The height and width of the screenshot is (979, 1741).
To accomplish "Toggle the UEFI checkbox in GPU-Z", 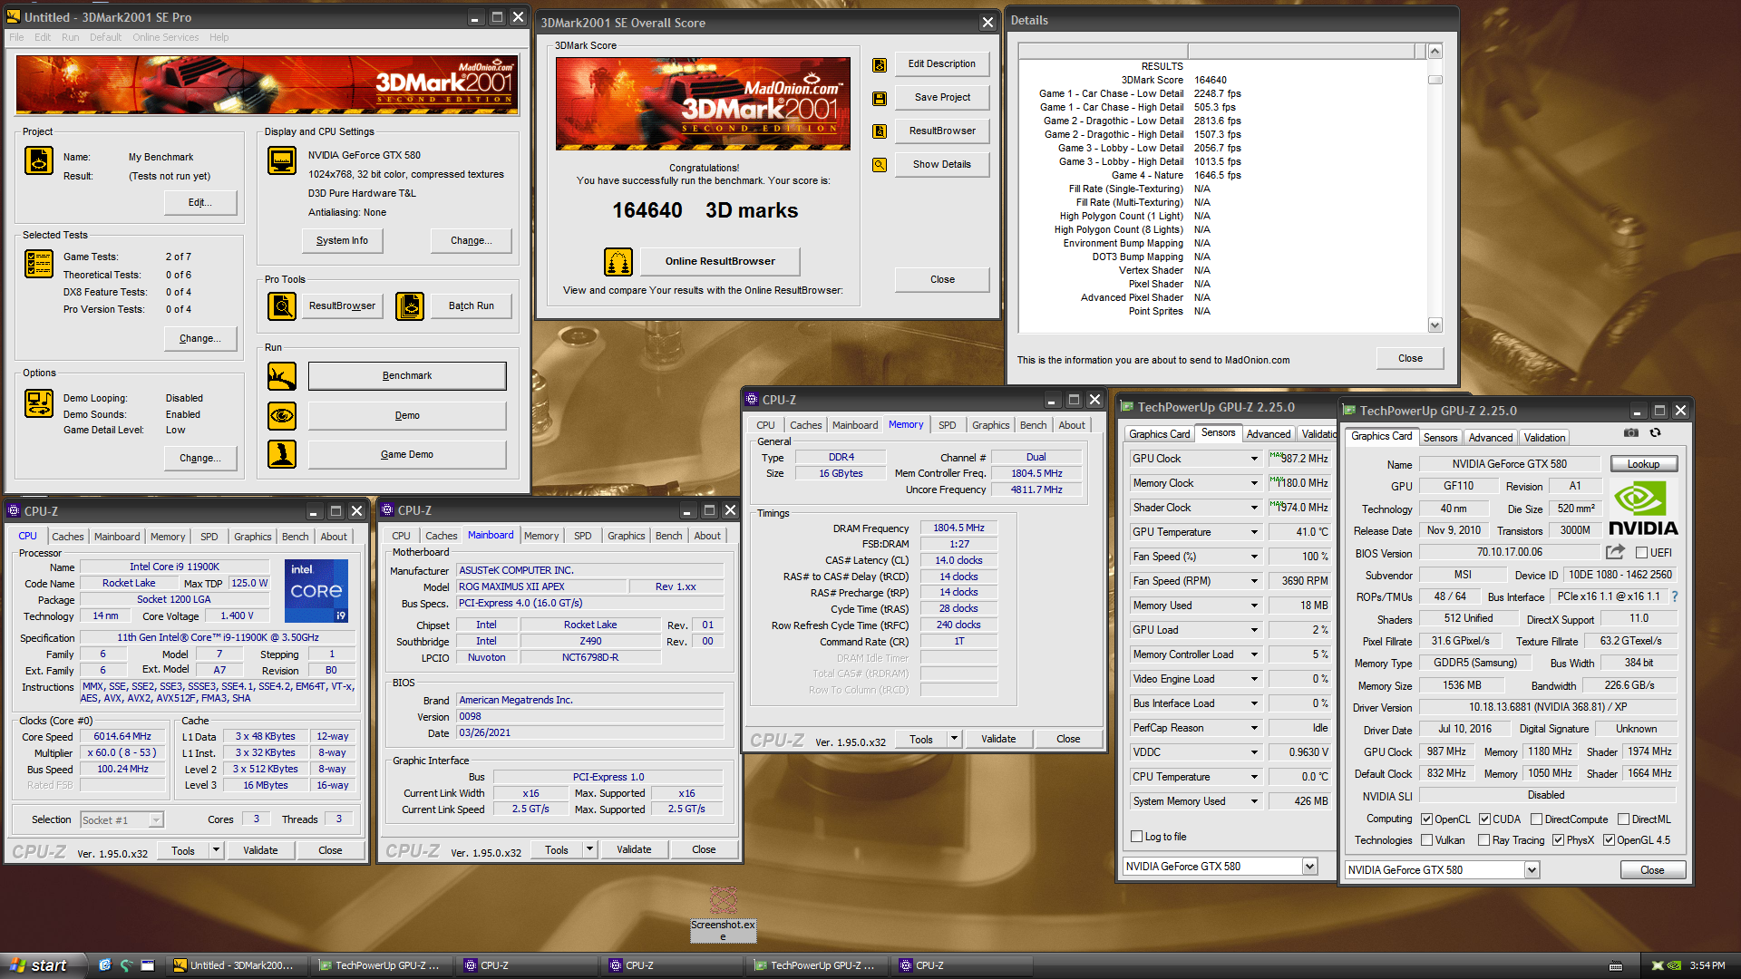I will 1641,552.
